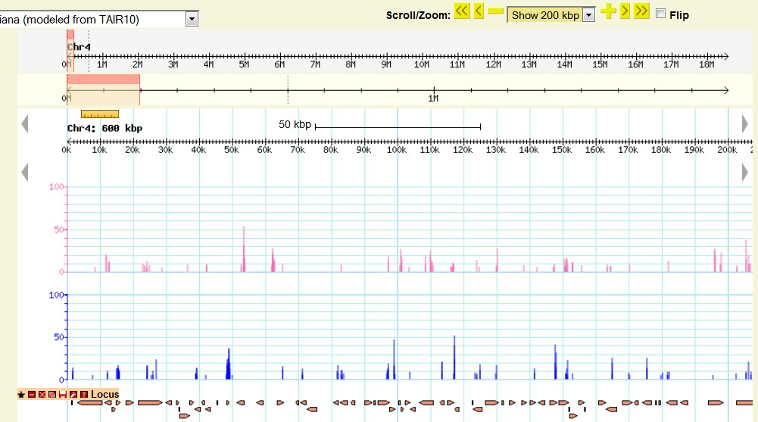Configure the Locus track with wrench icon
Image resolution: width=758 pixels, height=422 pixels.
tap(73, 395)
